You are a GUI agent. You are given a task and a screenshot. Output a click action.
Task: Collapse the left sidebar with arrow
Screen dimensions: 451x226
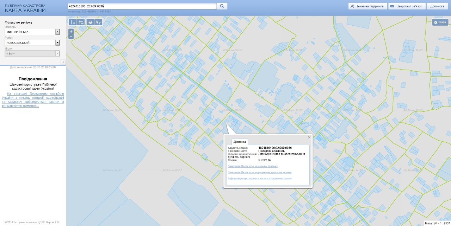point(63,62)
